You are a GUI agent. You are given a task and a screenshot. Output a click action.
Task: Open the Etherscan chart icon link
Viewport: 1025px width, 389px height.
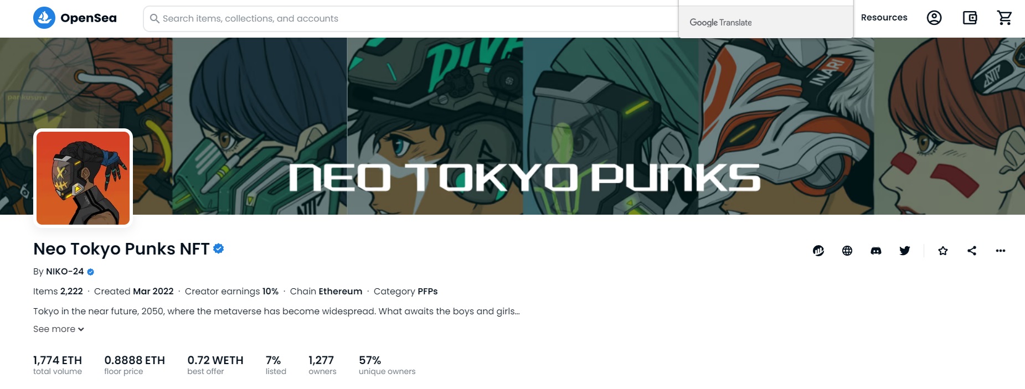[x=818, y=251]
